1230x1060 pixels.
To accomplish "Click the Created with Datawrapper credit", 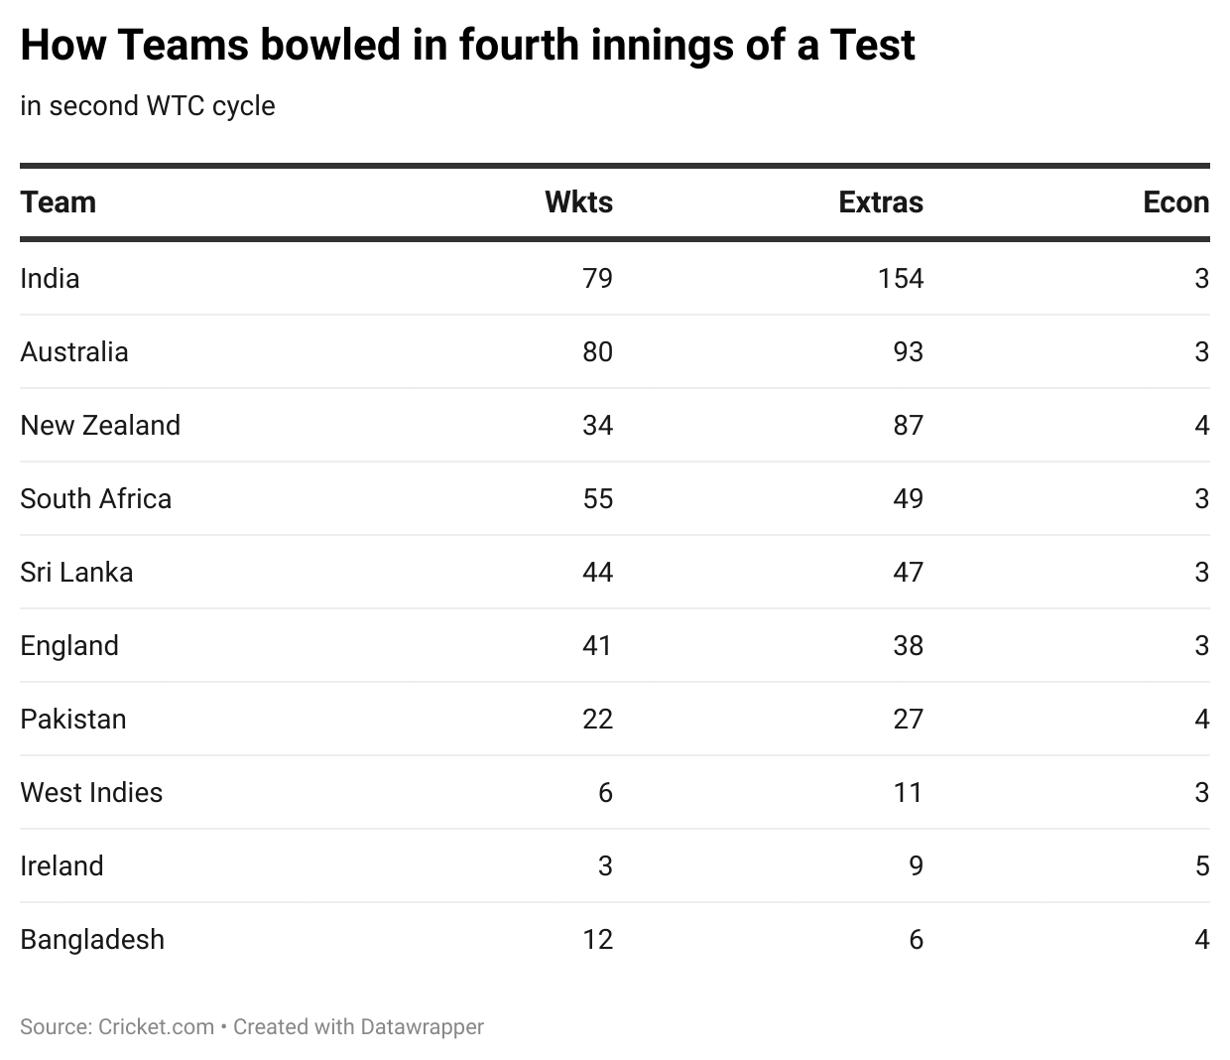I will point(358,1026).
